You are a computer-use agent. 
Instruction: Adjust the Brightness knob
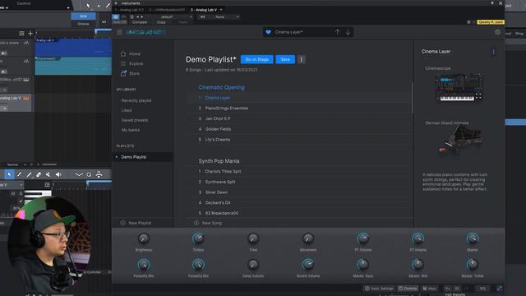pyautogui.click(x=144, y=238)
